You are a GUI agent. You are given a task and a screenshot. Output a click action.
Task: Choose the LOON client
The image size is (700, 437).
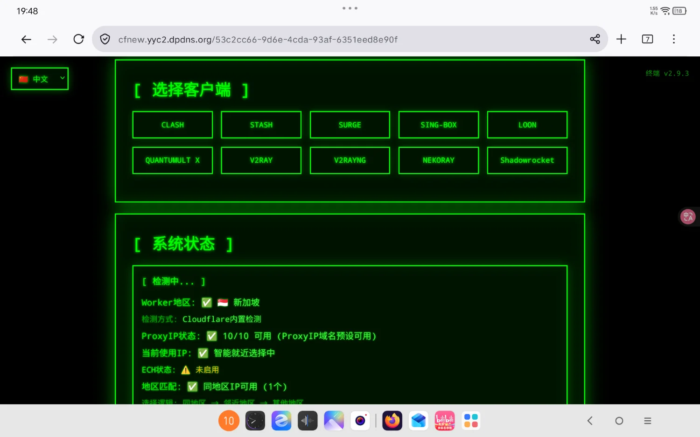527,125
